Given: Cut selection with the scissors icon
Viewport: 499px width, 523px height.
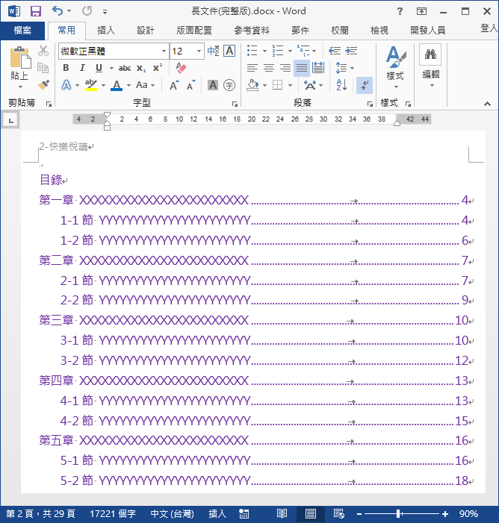Looking at the screenshot, I should (x=43, y=51).
